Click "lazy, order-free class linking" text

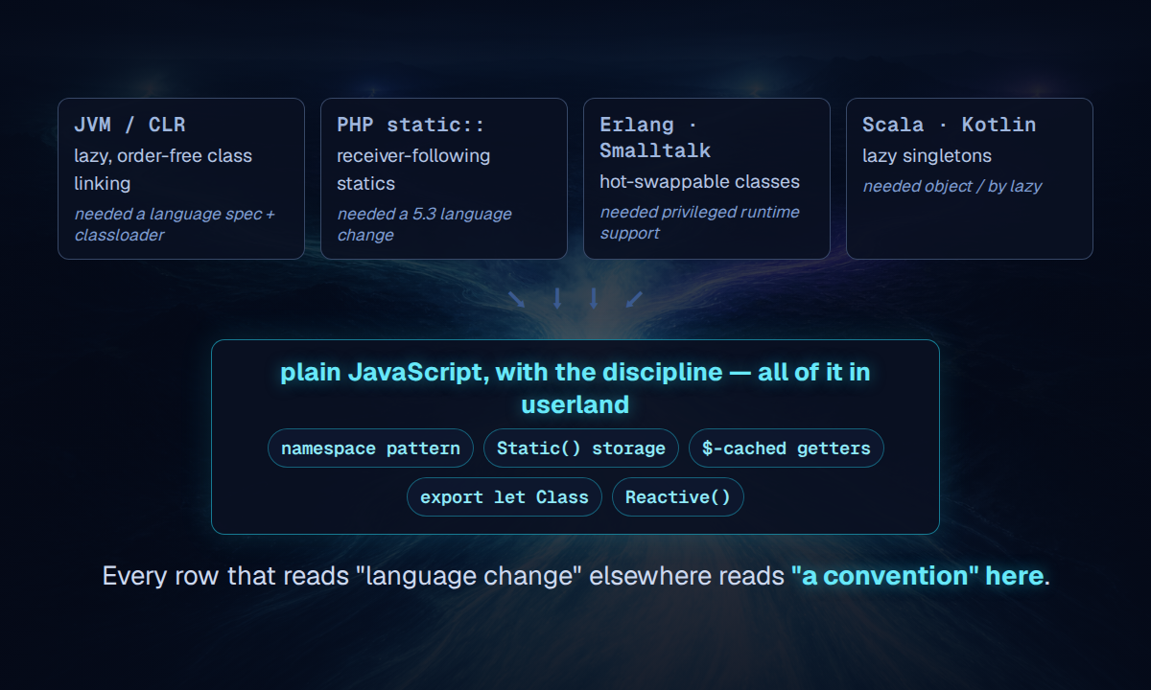tap(163, 170)
